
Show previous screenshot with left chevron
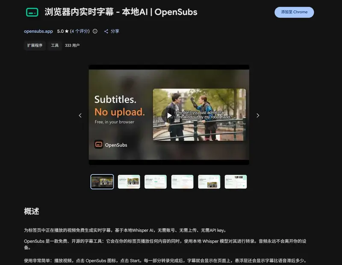(80, 115)
